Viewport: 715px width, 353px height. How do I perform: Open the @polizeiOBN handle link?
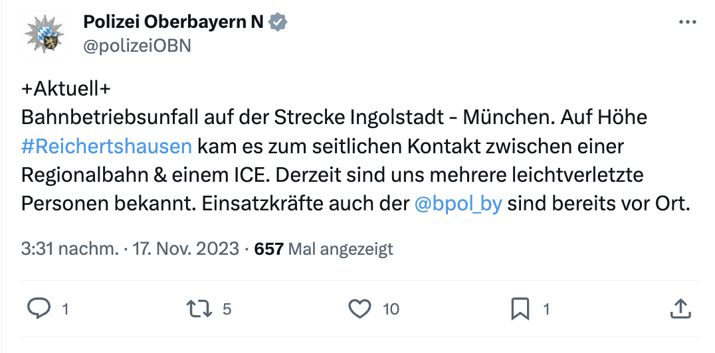point(137,44)
